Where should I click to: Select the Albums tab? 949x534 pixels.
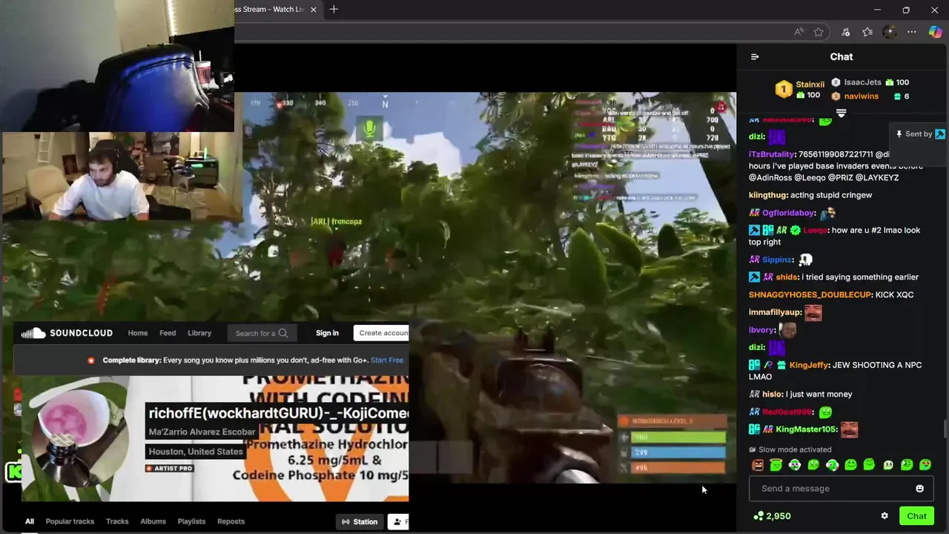(x=153, y=521)
